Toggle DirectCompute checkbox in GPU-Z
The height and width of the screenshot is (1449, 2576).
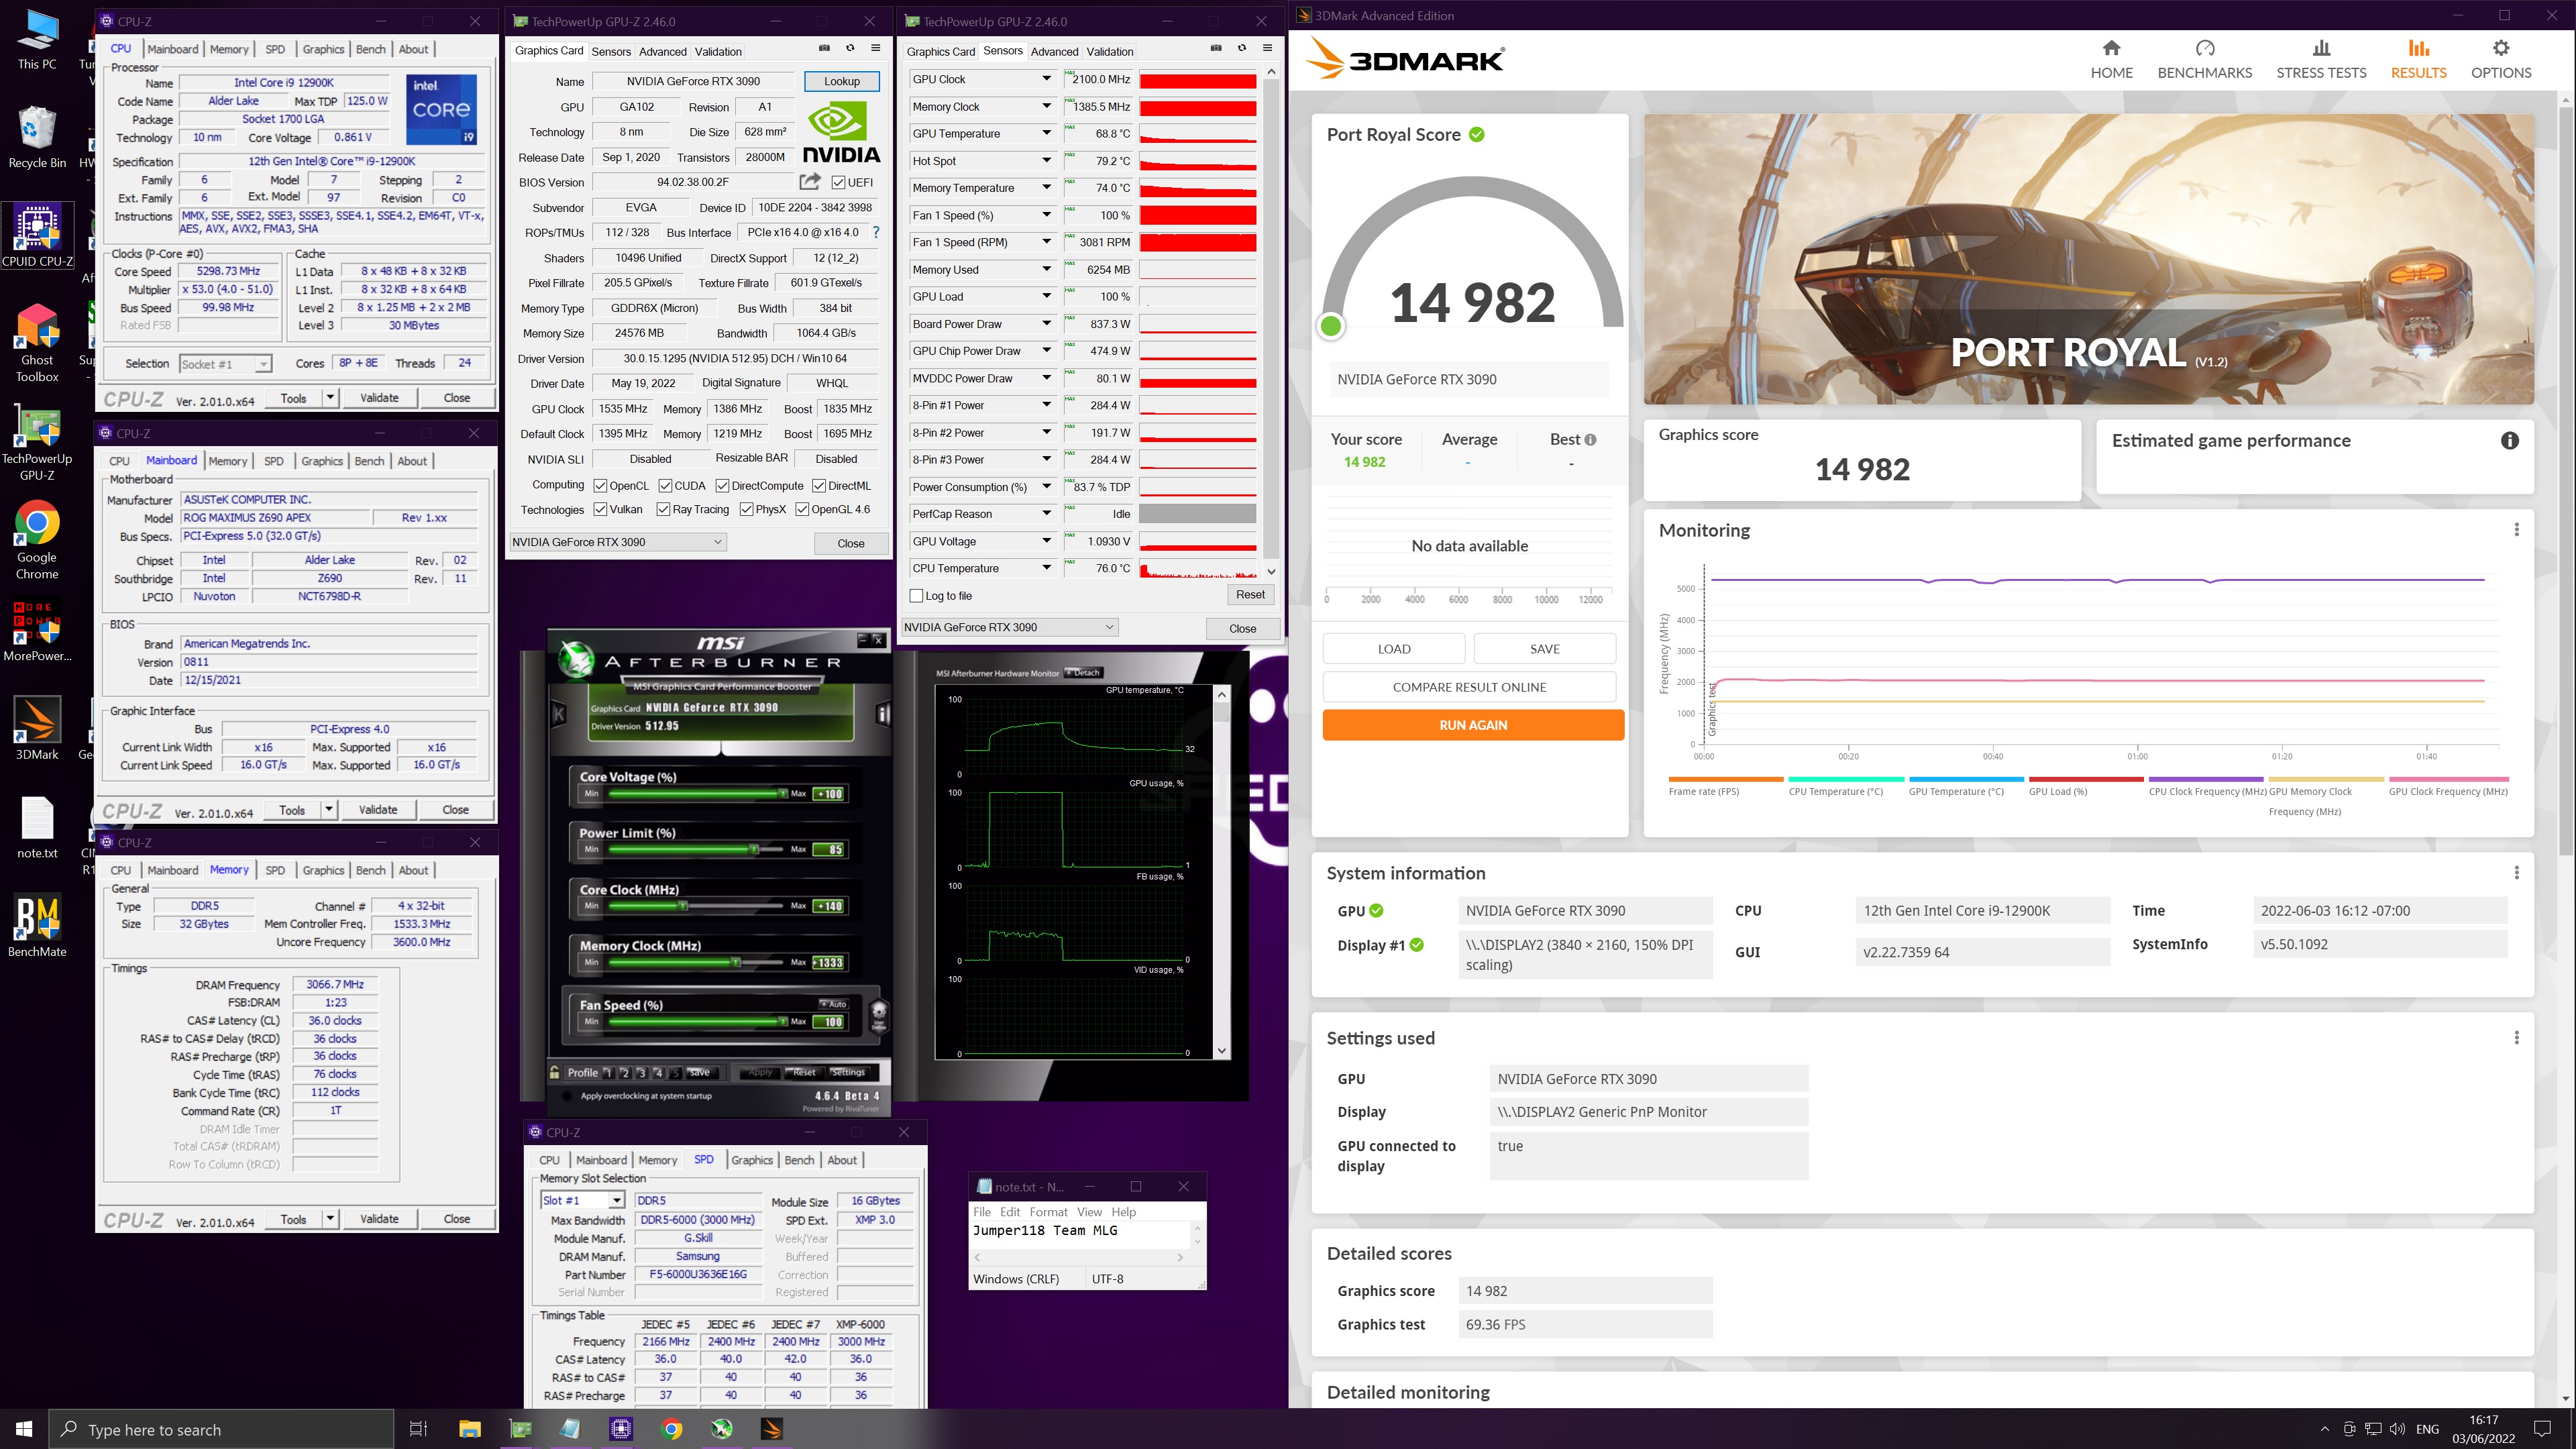pos(722,486)
